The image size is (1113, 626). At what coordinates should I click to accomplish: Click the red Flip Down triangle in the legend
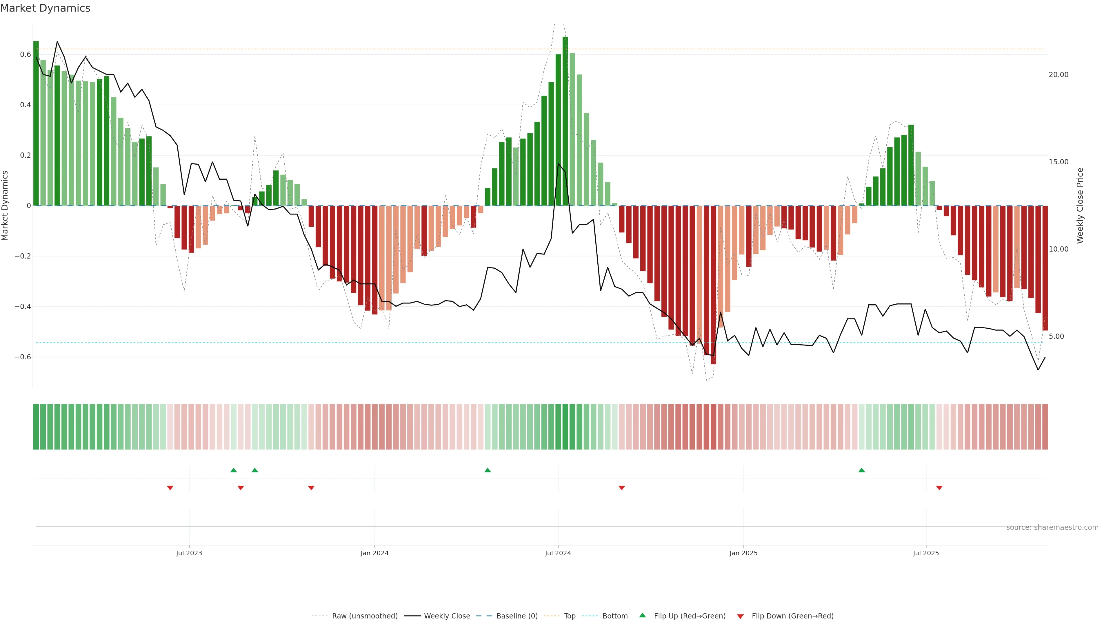tap(740, 616)
